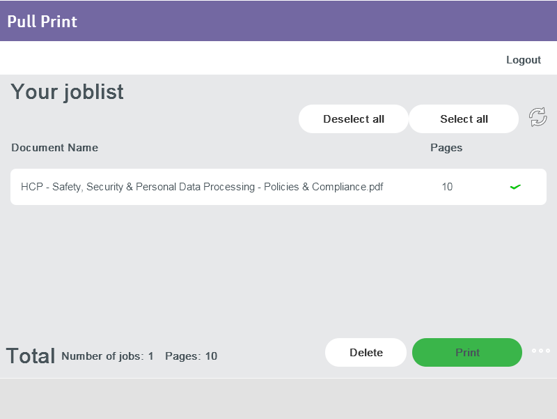Click the Number of jobs: 1 summary
This screenshot has width=557, height=419.
click(x=107, y=356)
